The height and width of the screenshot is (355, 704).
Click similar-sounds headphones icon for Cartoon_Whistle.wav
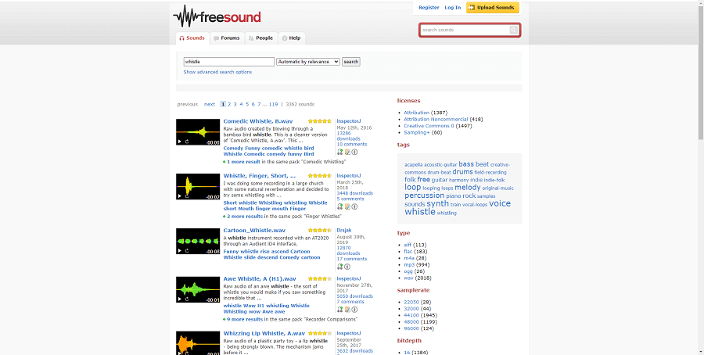click(x=340, y=267)
